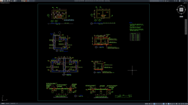The height and width of the screenshot is (105, 188).
Task: Expand the polar tracking angle dropdown
Action: tap(157, 104)
